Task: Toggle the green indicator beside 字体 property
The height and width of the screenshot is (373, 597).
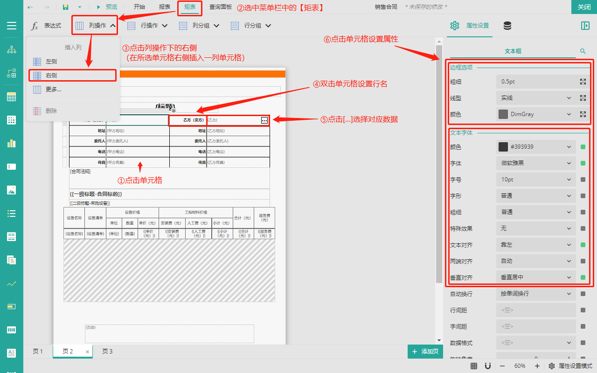Action: (x=583, y=163)
